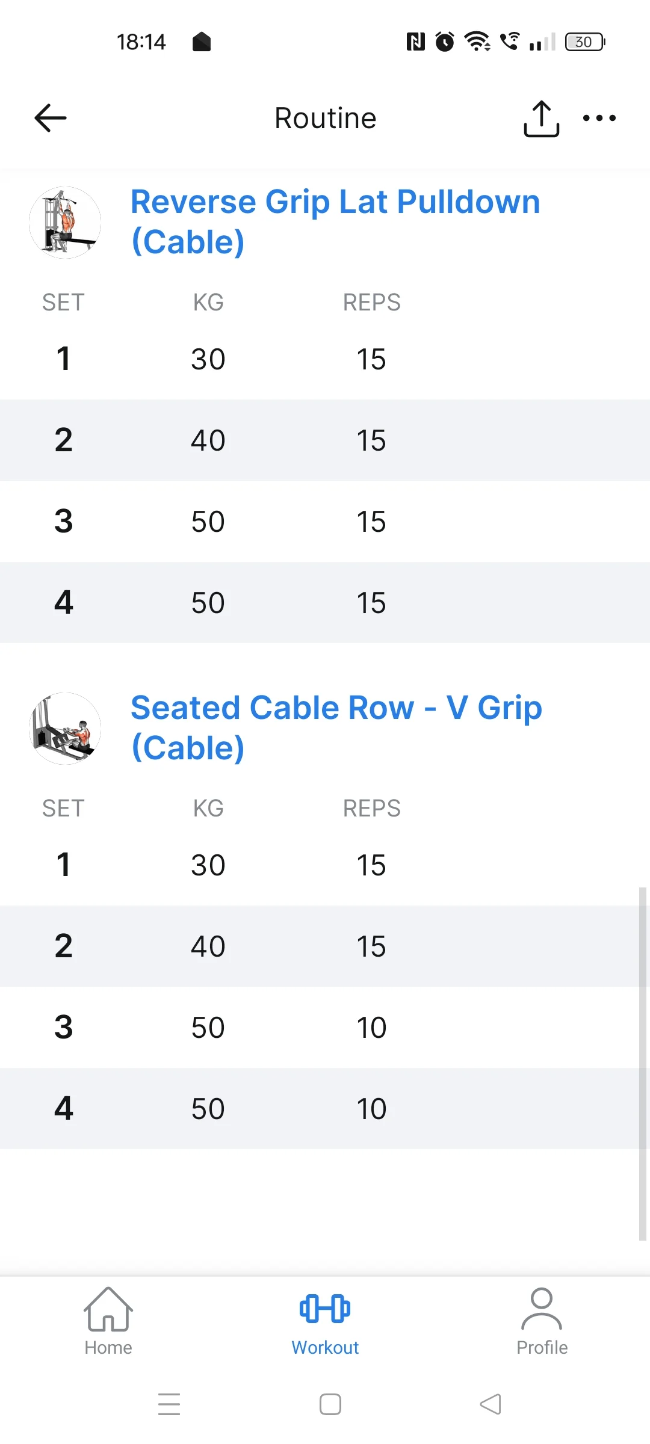
Task: Tap the Android home square icon
Action: 330,1404
